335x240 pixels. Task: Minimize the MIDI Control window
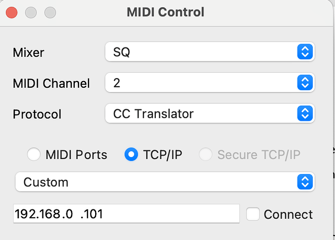coord(31,12)
